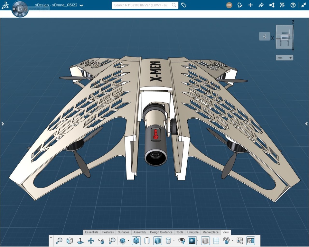
Task: Click the camera lens on drone model
Action: pyautogui.click(x=156, y=157)
